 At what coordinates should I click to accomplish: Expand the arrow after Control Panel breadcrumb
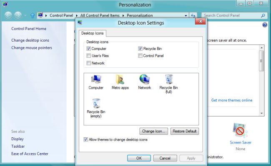(77, 15)
